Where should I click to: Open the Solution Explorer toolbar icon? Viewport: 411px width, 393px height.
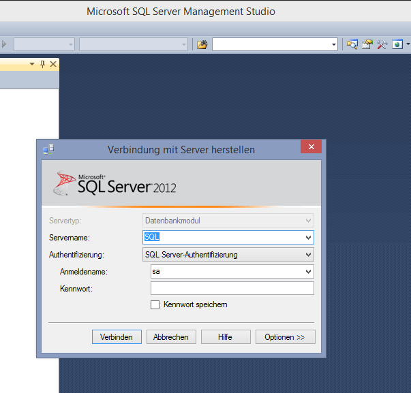[x=352, y=44]
